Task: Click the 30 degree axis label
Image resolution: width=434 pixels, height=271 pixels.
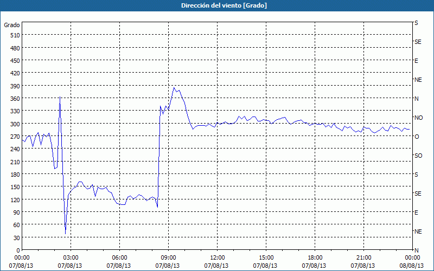Action: pyautogui.click(x=17, y=238)
